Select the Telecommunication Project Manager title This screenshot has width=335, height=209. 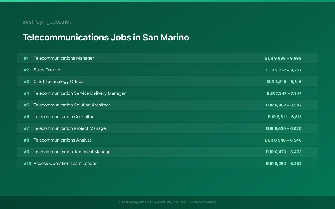click(x=70, y=128)
